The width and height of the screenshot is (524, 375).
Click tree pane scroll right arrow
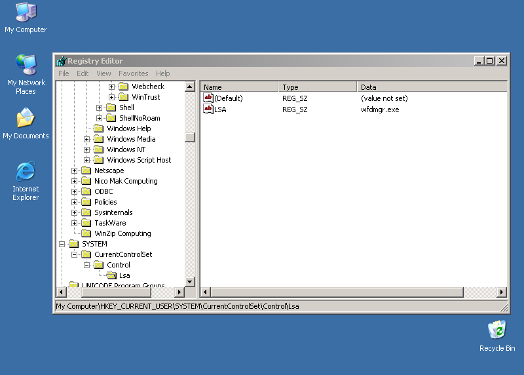179,292
